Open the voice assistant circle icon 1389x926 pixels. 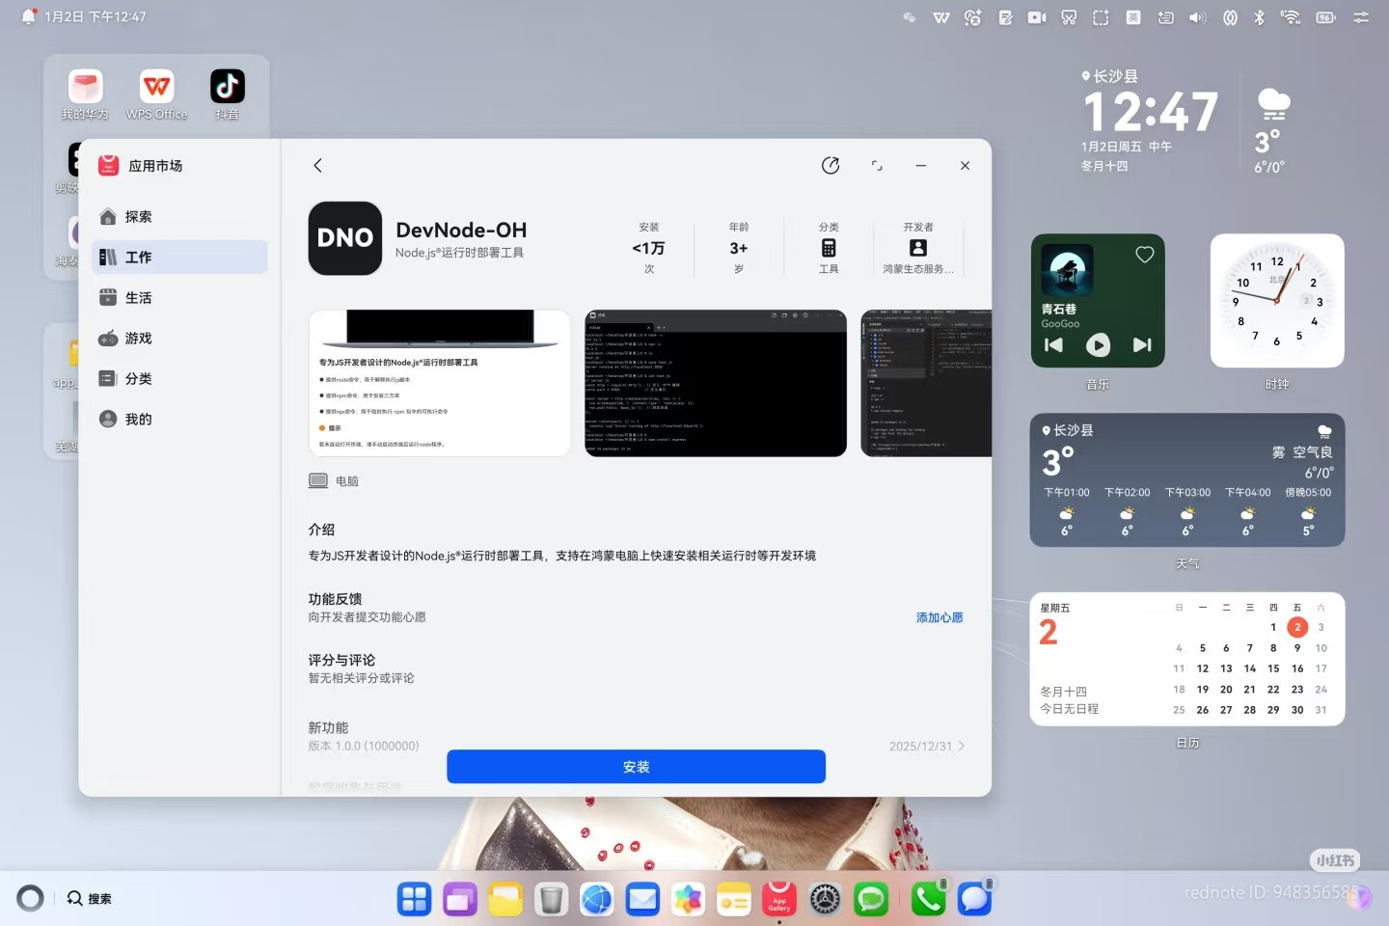pyautogui.click(x=30, y=899)
